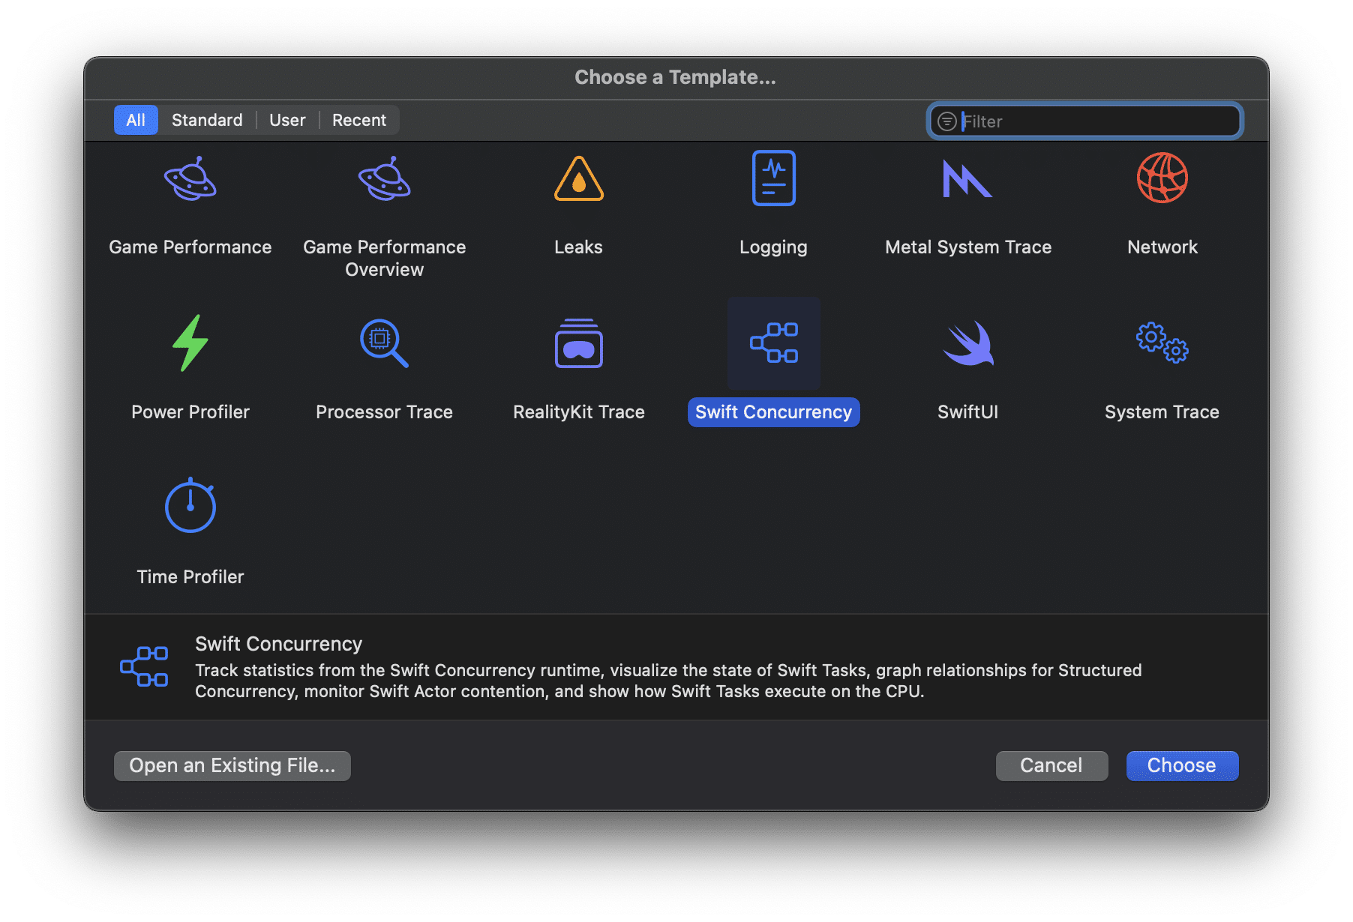Choose the Logging template icon
Image resolution: width=1353 pixels, height=922 pixels.
click(773, 179)
